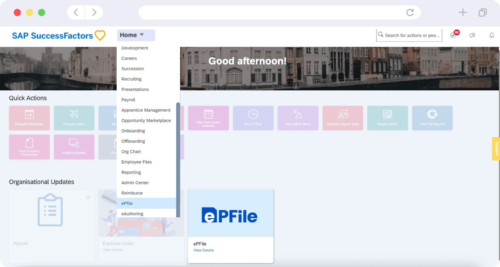Screen dimensions: 500x267
Task: Open the yellow Support side tab
Action: click(496, 149)
